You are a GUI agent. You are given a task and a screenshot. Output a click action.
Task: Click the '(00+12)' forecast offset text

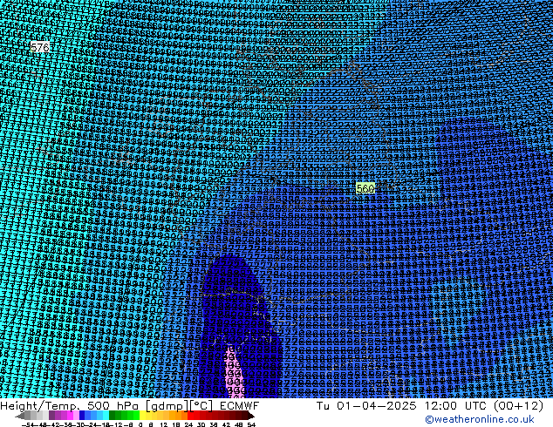[x=518, y=405]
